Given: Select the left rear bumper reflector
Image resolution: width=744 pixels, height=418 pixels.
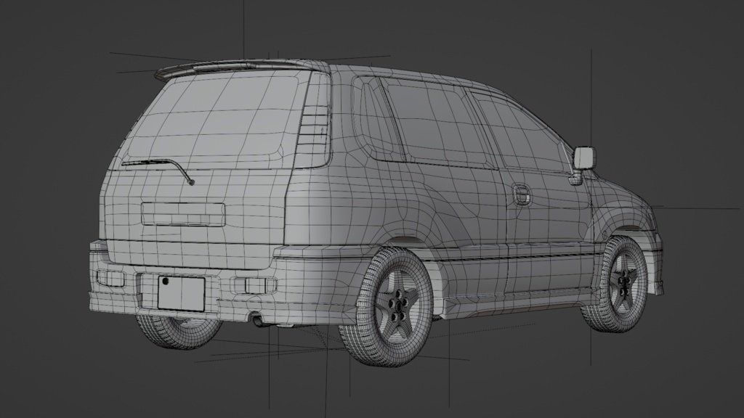Looking at the screenshot, I should (x=110, y=278).
